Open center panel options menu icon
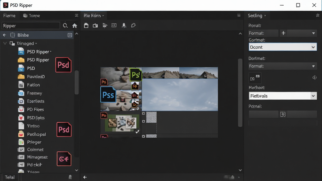Screen dimensions: 322x181 point(239,16)
